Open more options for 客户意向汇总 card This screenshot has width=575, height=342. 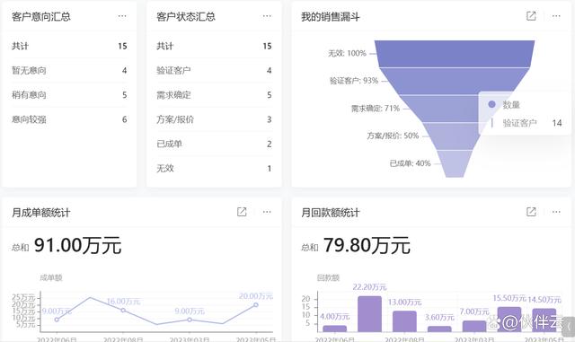[122, 16]
